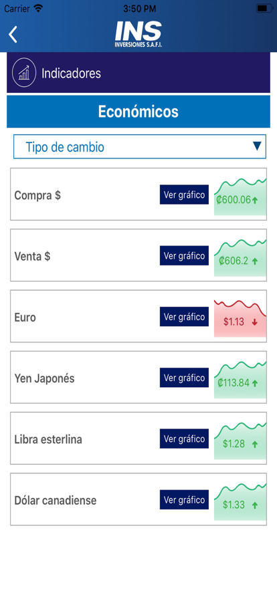Open the Tipo de cambio dropdown
This screenshot has width=277, height=599.
140,146
